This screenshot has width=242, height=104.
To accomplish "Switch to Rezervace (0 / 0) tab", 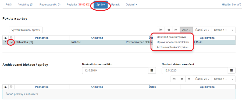I will pyautogui.click(x=50, y=5).
